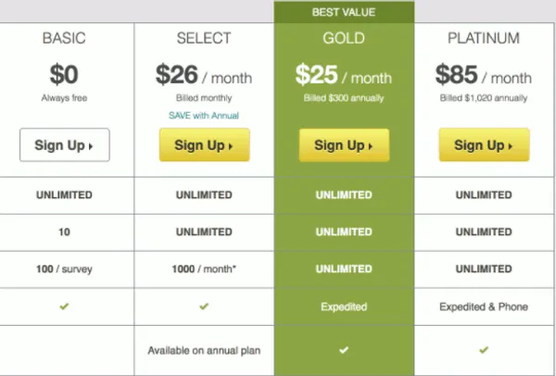Image resolution: width=556 pixels, height=376 pixels.
Task: Click the Expedited & Phone support cell
Action: 484,307
